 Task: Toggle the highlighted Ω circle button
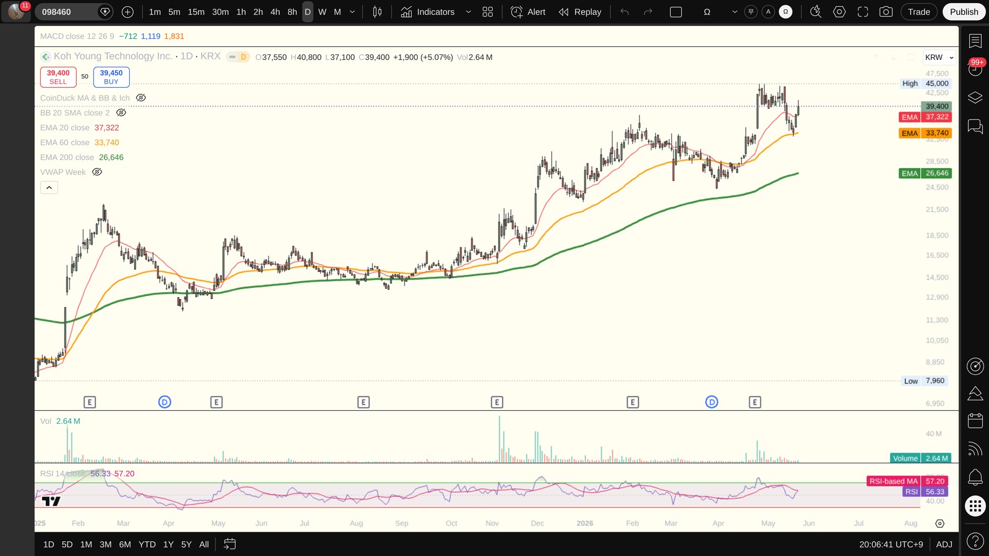point(786,12)
